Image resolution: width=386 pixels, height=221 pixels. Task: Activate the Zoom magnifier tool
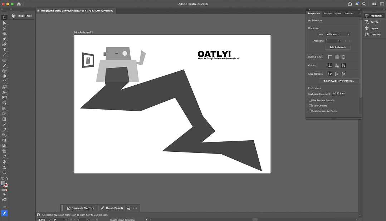click(x=5, y=172)
